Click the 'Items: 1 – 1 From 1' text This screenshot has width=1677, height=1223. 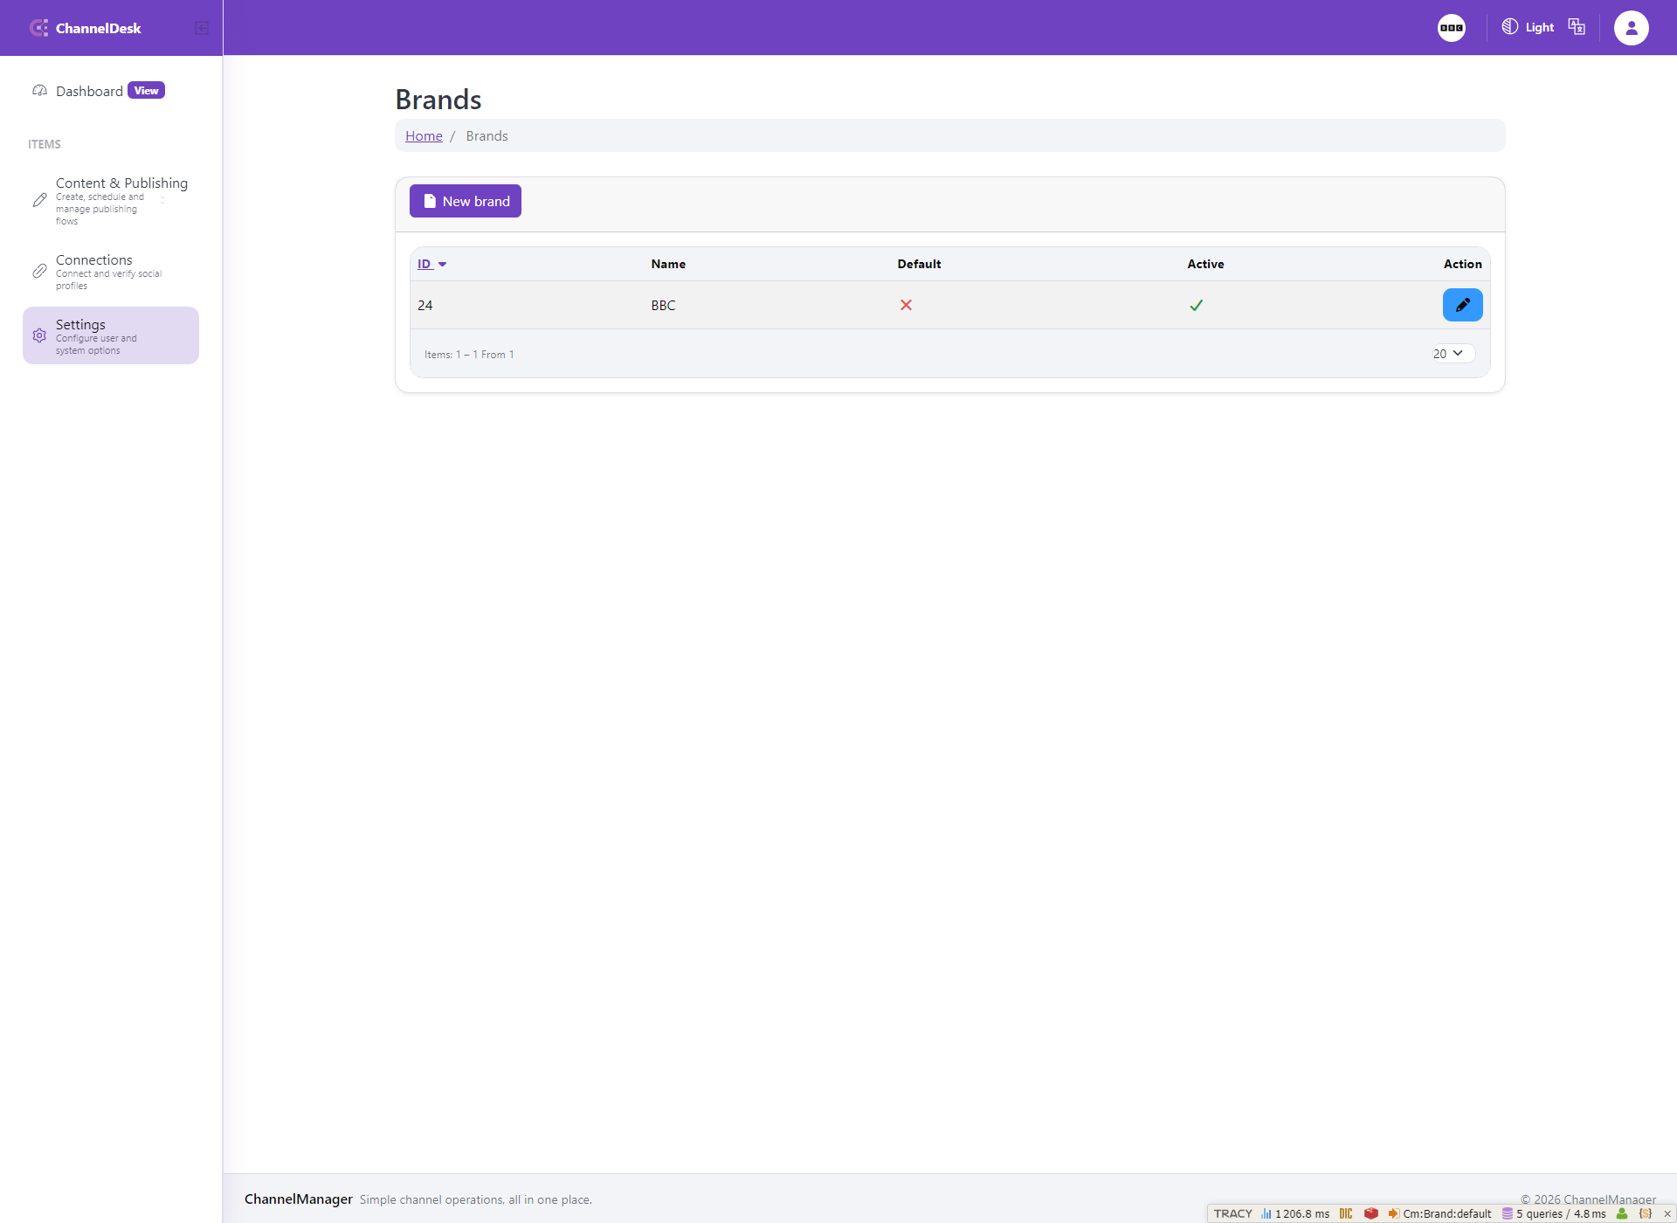point(469,354)
